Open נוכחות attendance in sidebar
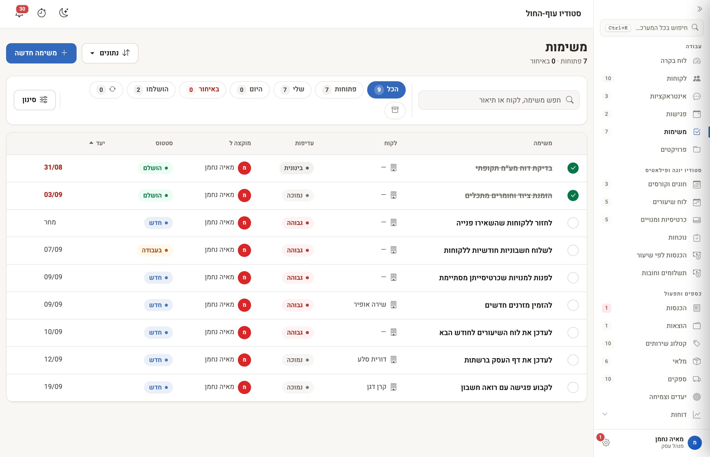The width and height of the screenshot is (710, 457). (652, 237)
